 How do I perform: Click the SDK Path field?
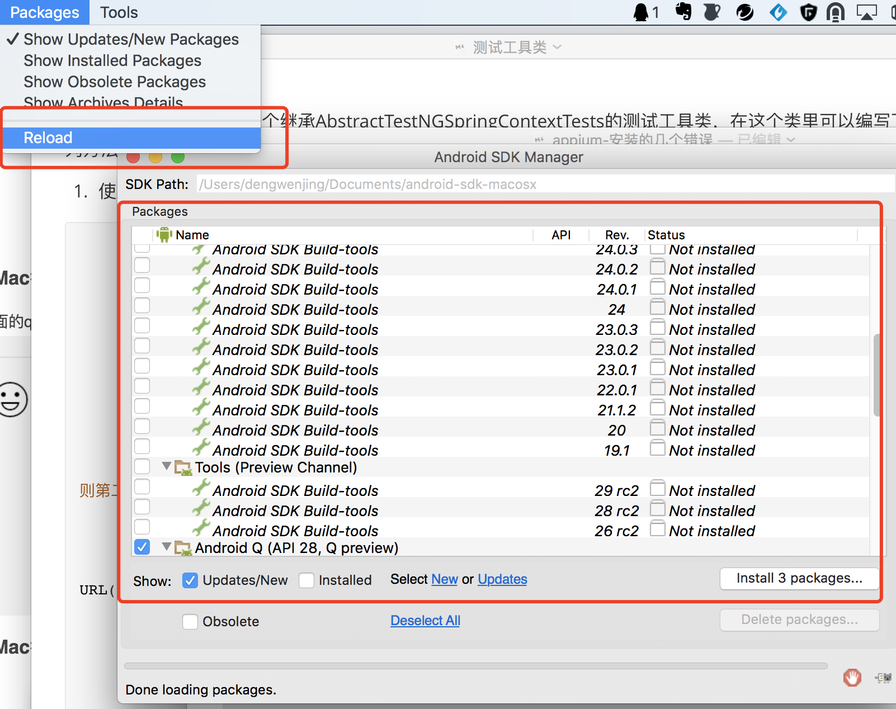tap(546, 185)
